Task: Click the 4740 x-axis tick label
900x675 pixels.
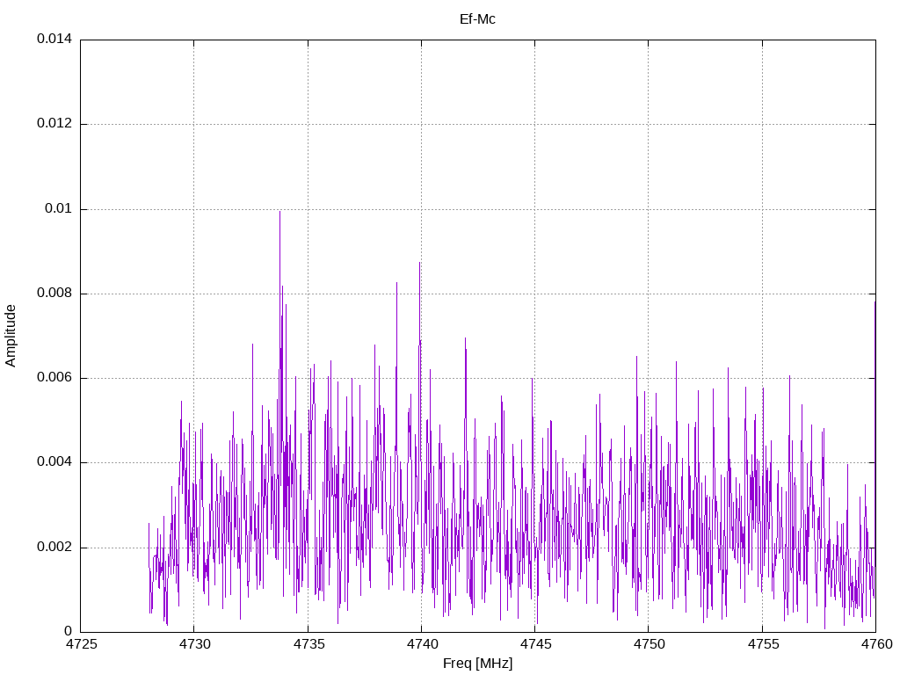Action: coord(422,644)
